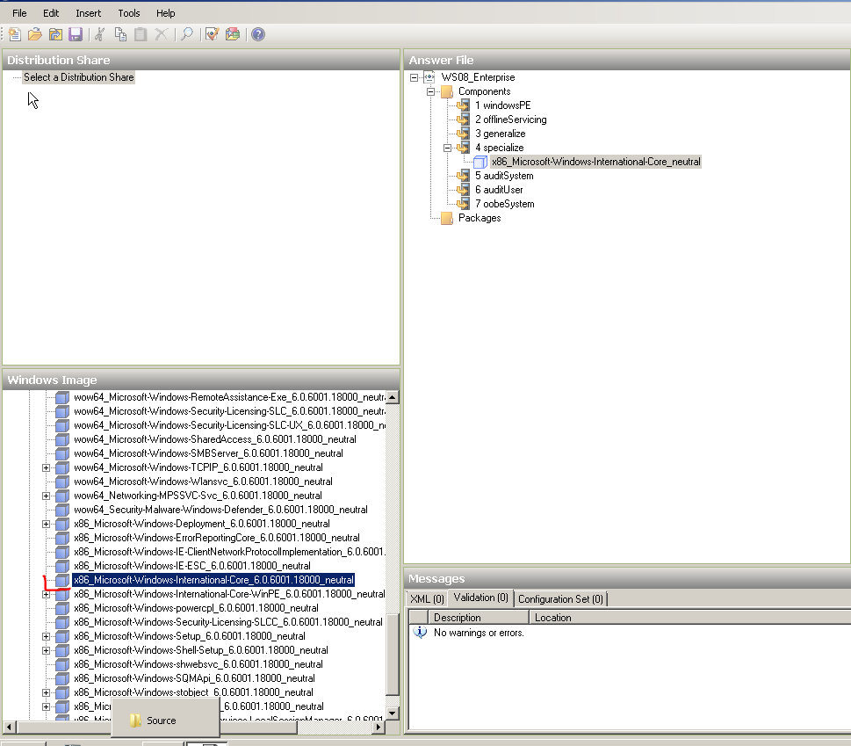Screen dimensions: 851x746
Task: Select wow64 Security-Malware-Windows-Defender row
Action: point(220,511)
